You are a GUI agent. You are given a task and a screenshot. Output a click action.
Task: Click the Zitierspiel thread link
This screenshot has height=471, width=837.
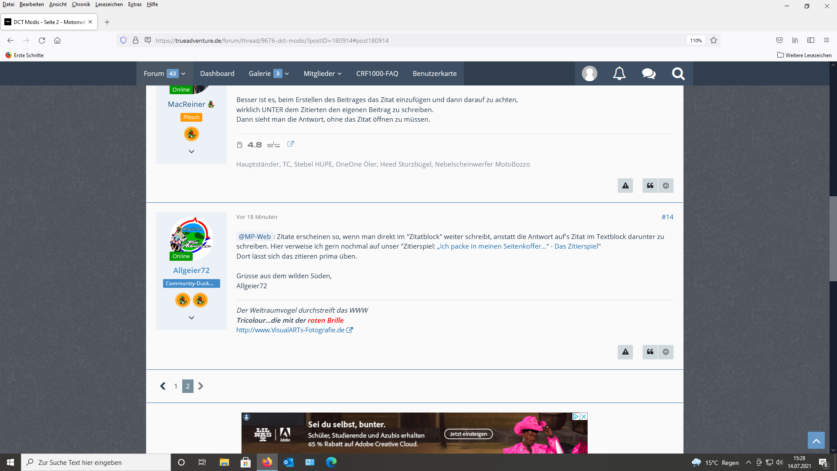click(x=518, y=246)
